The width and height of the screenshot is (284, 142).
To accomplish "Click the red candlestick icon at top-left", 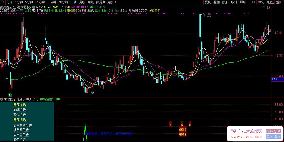I will (3, 2).
